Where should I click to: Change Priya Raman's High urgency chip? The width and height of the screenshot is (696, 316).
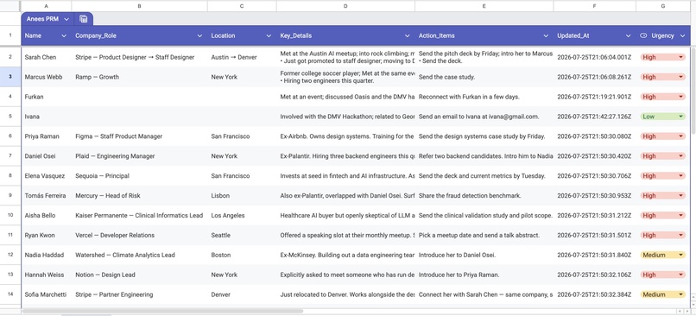click(x=662, y=136)
